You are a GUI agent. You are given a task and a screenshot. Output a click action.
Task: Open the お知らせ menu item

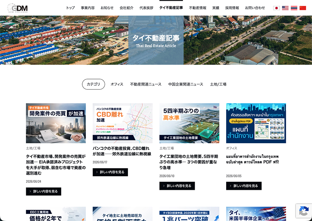[107, 8]
